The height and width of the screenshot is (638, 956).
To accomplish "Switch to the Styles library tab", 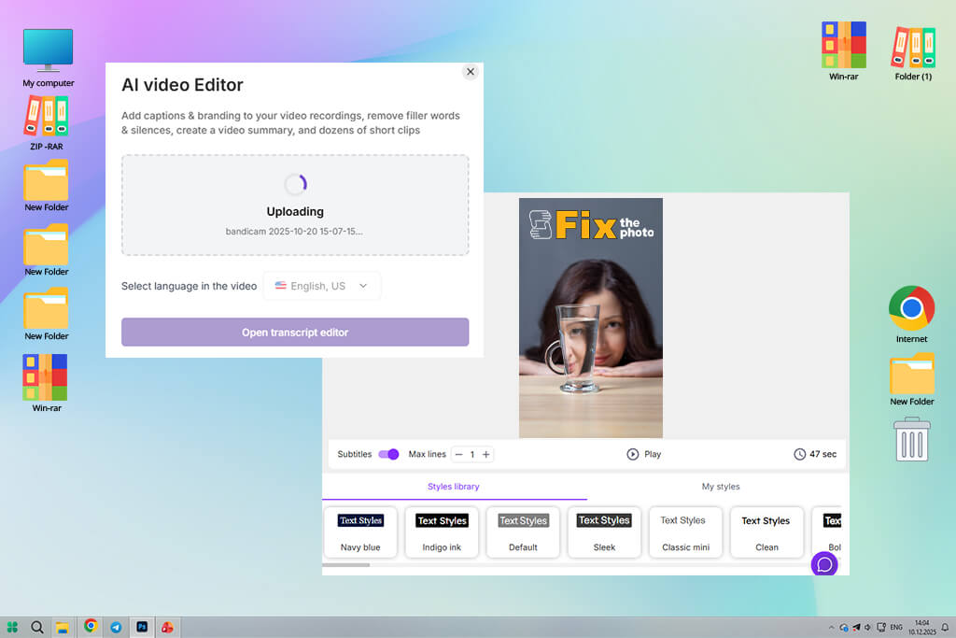I will [454, 487].
